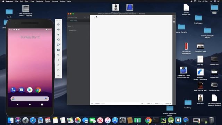
Task: Click the emulator toolbar back triangle
Action: pyautogui.click(x=58, y=60)
